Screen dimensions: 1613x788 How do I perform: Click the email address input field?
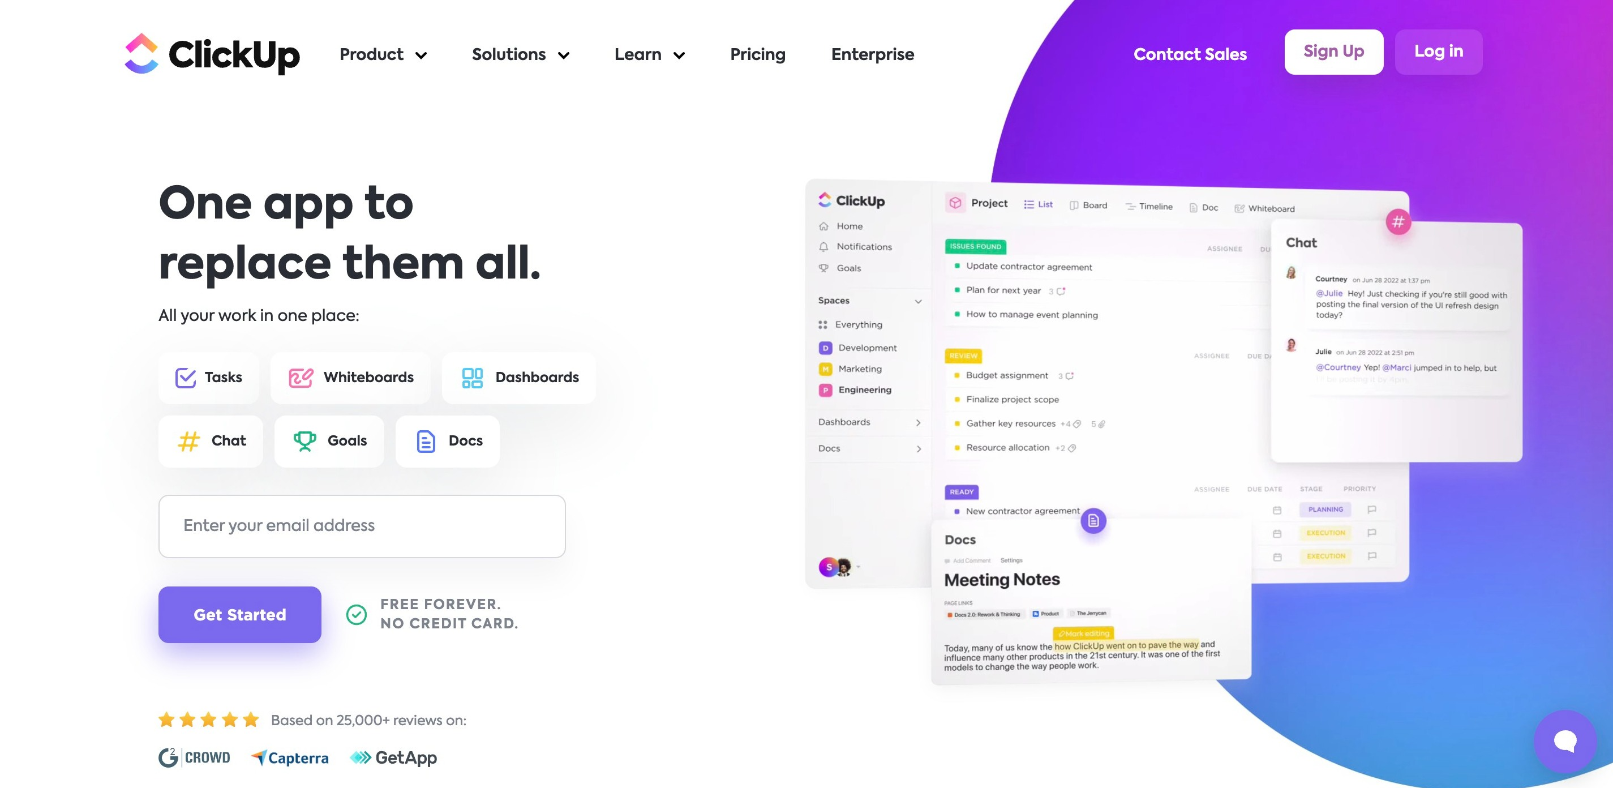pyautogui.click(x=362, y=526)
